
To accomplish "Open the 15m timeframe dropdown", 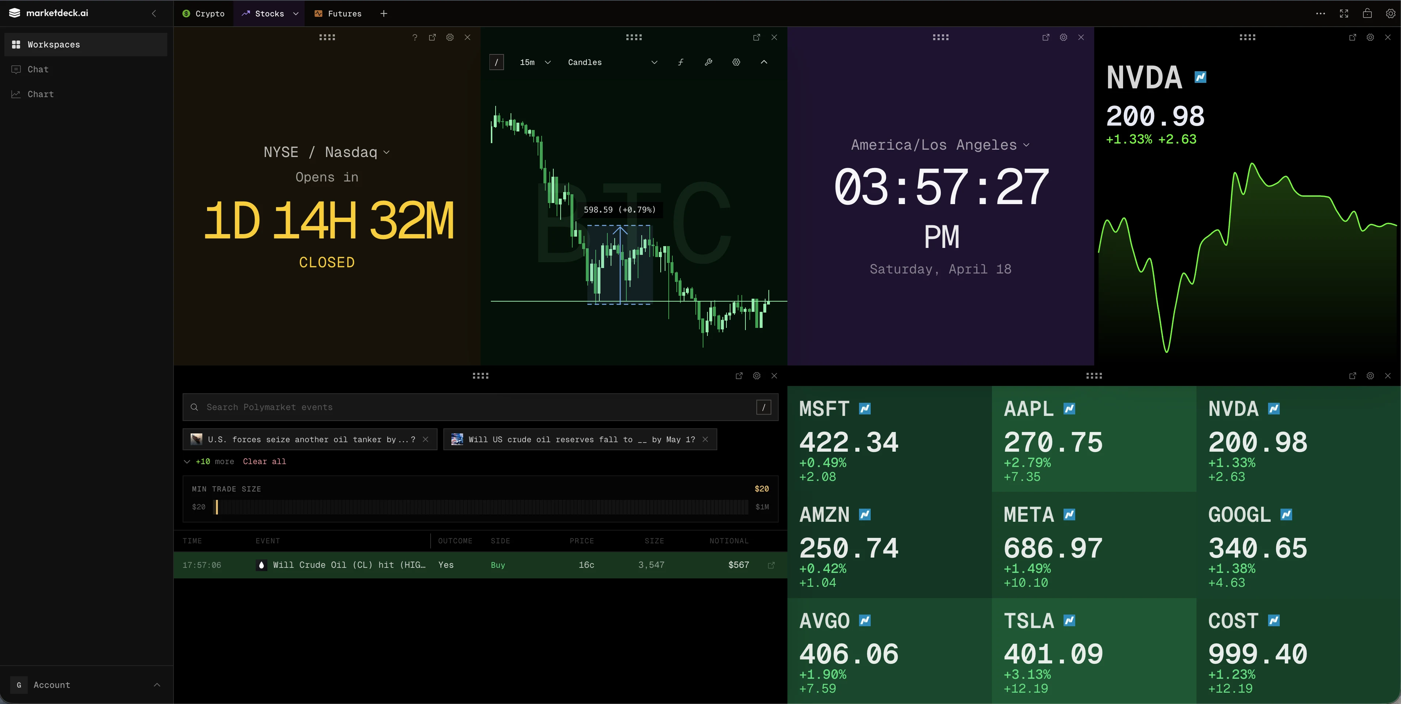I will [x=535, y=62].
